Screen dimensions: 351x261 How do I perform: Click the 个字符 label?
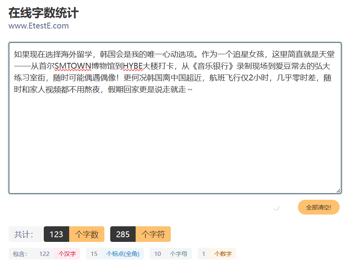tap(153, 234)
